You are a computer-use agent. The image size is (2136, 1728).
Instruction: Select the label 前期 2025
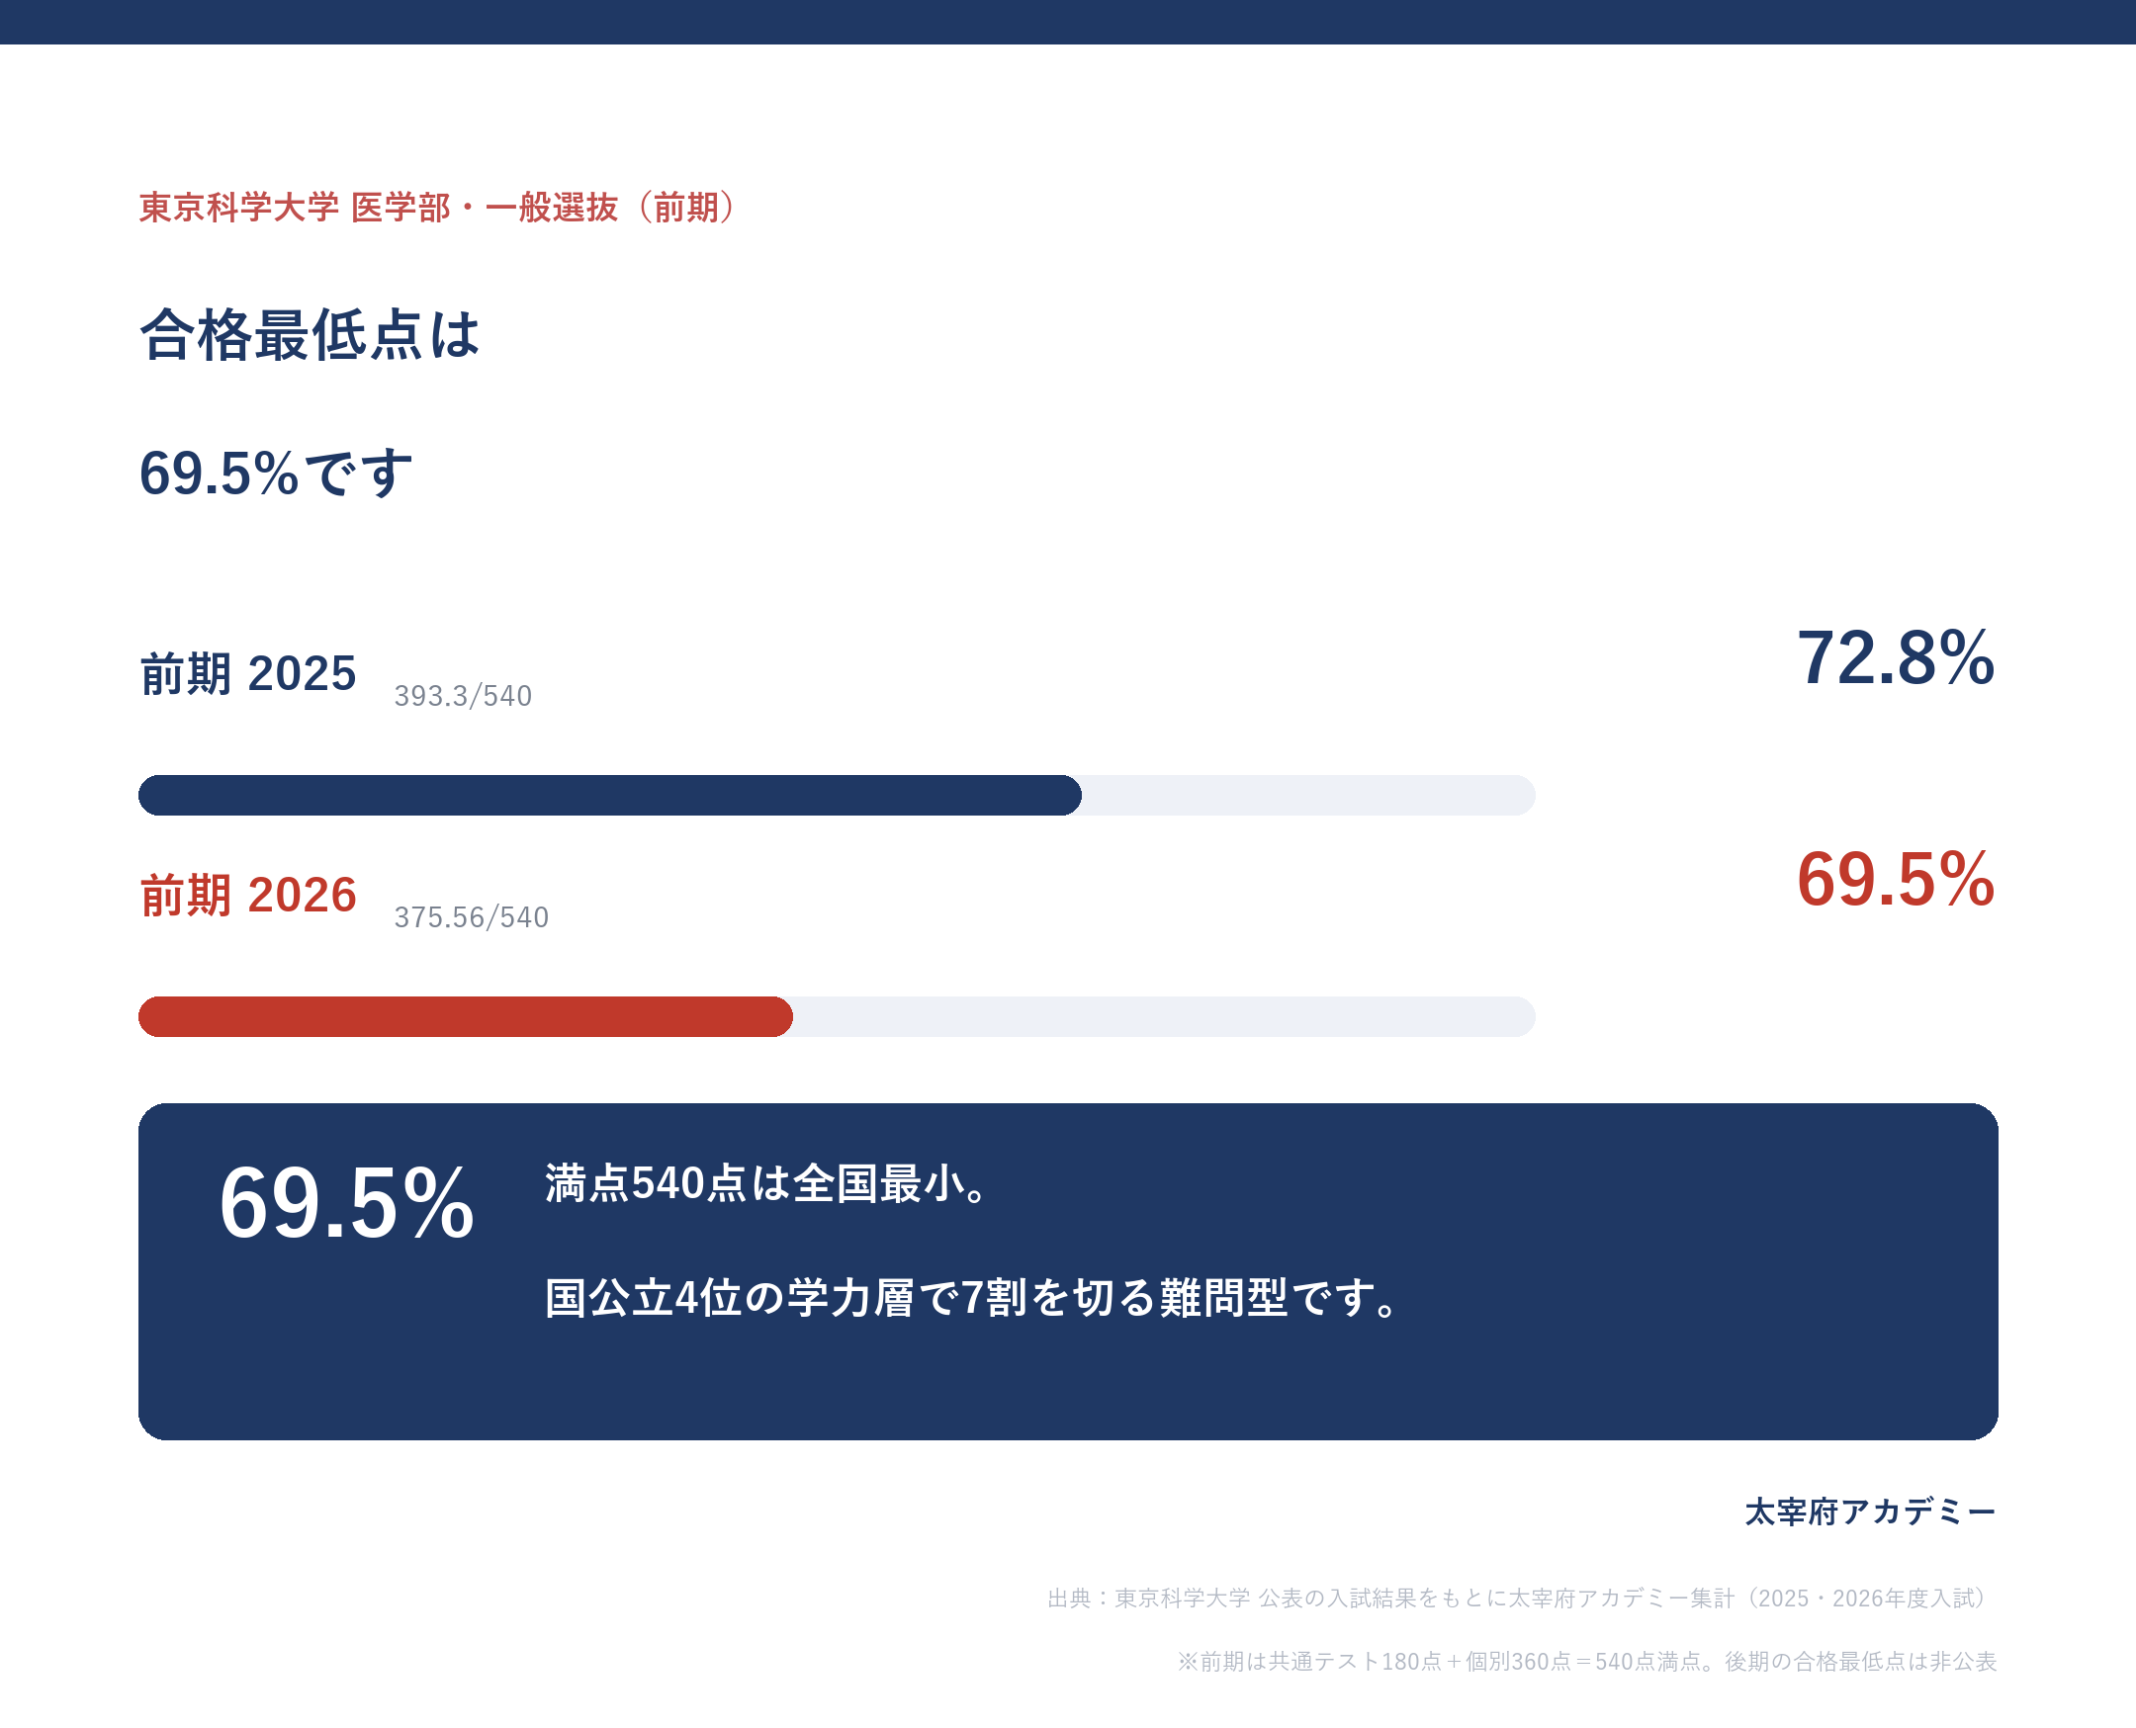pos(248,674)
